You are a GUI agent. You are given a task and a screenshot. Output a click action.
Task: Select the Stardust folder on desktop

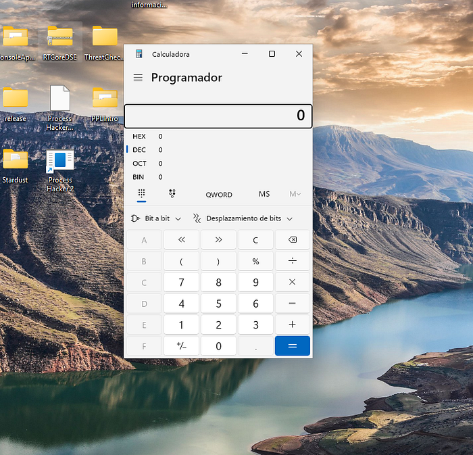click(15, 166)
